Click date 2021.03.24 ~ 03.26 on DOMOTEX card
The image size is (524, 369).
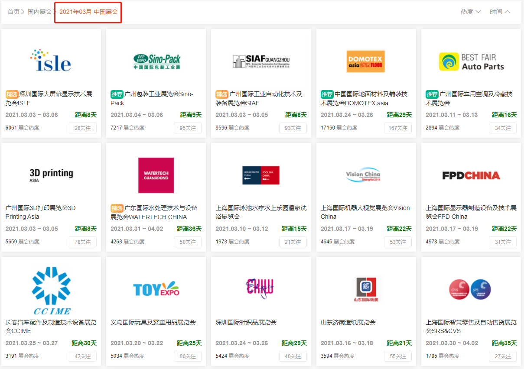click(347, 115)
